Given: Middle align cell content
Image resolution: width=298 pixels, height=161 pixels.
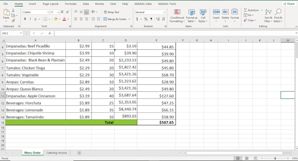Looking at the screenshot, I should [x=81, y=12].
